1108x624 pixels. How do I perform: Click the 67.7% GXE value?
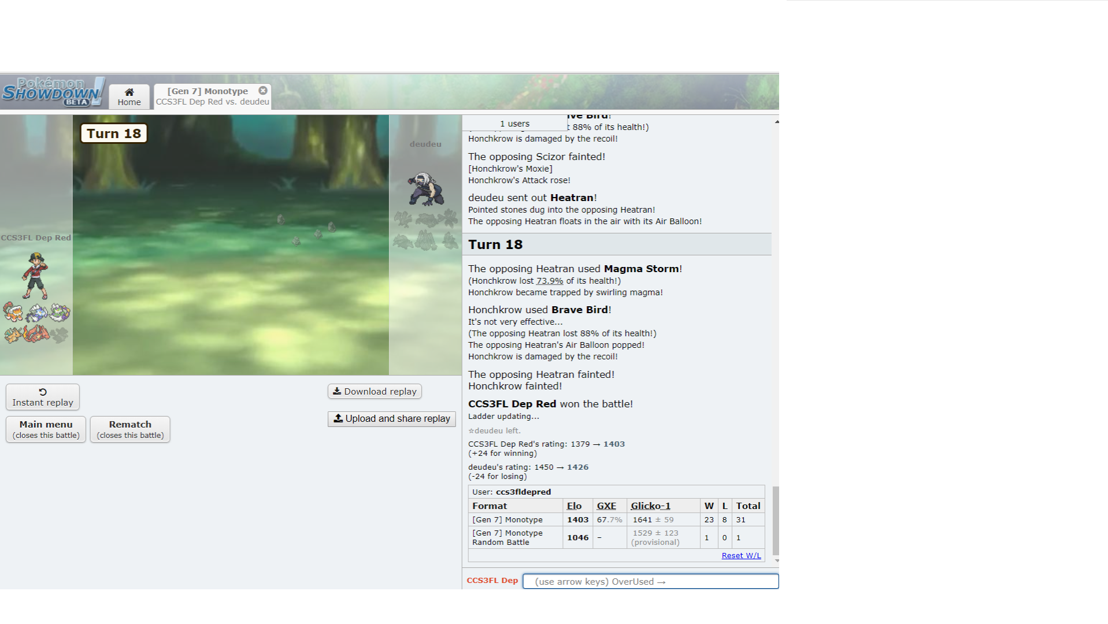pos(609,519)
